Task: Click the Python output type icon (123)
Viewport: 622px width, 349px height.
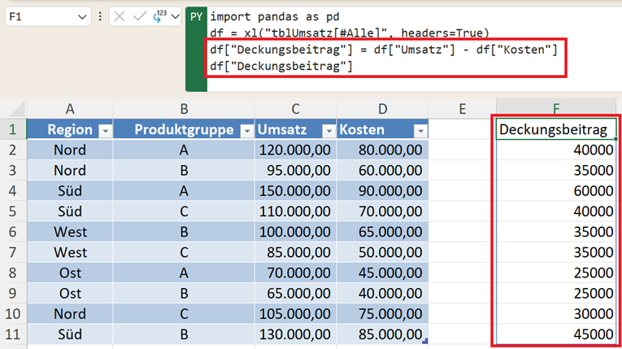Action: (159, 16)
